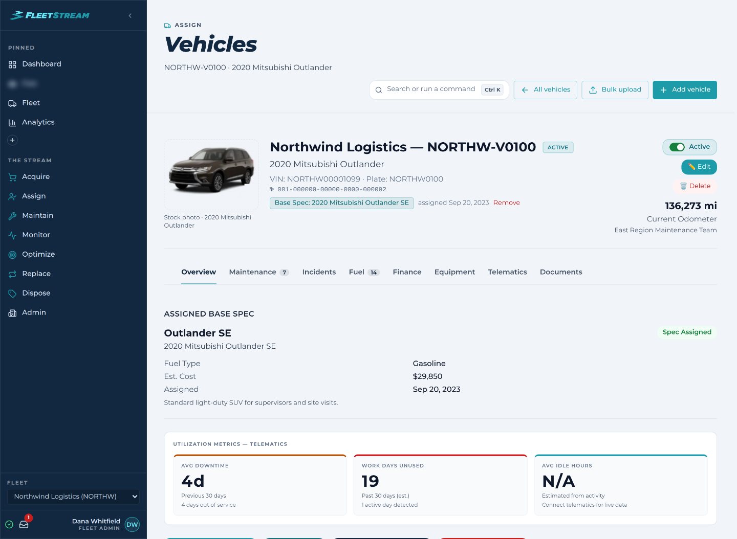Open the inbox with notification badge
Image resolution: width=737 pixels, height=539 pixels.
coord(24,524)
